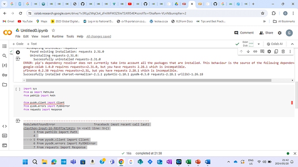
Task: Open the code snippets panel icon
Action: tap(5, 126)
